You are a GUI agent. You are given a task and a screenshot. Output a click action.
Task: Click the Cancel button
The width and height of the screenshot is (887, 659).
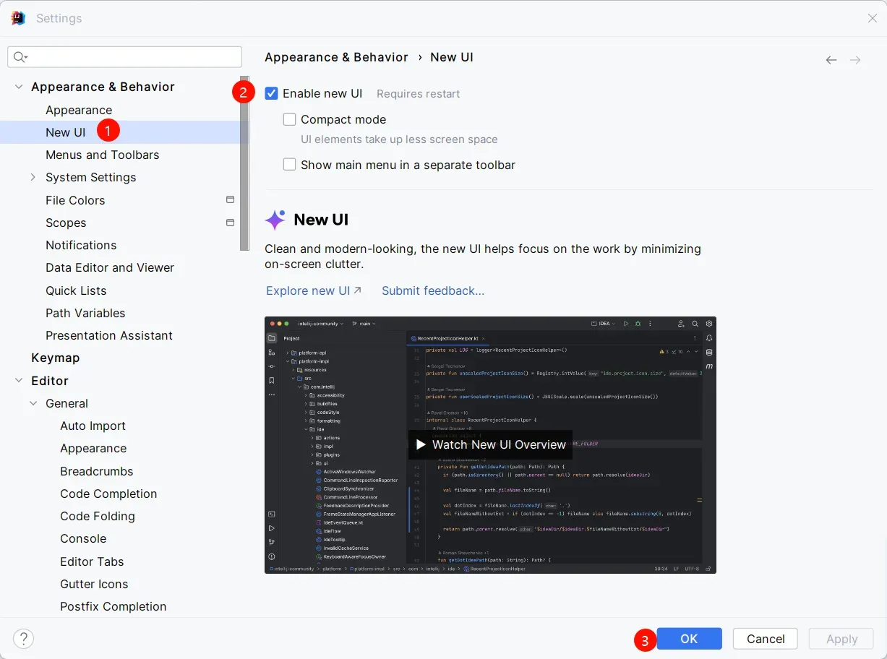766,639
